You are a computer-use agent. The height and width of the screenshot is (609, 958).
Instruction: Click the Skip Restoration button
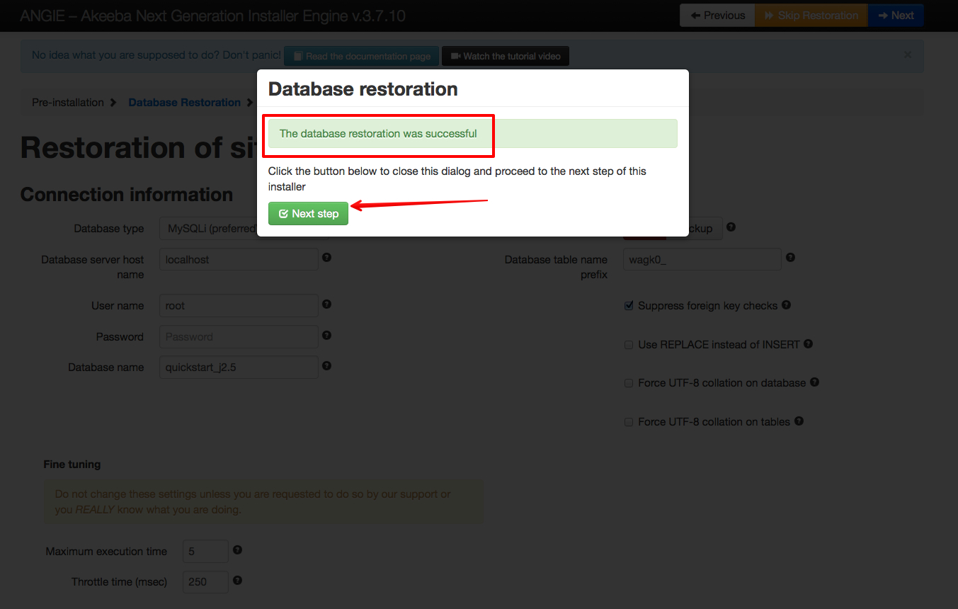[811, 16]
